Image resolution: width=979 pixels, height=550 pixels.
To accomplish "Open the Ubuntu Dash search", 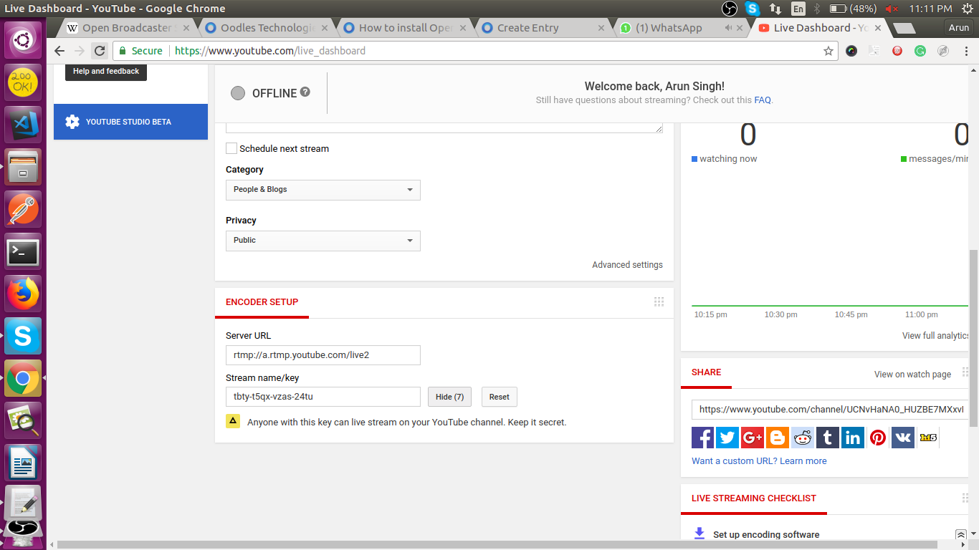I will pos(24,40).
